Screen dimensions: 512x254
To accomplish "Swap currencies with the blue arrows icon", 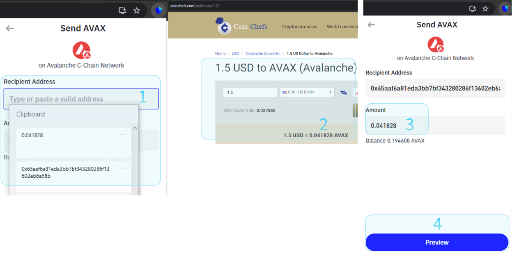I will (344, 93).
